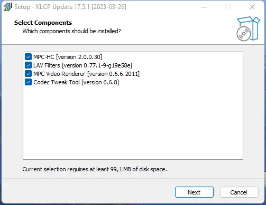Click the greyed-out maximize window button
This screenshot has width=266, height=205.
pyautogui.click(x=228, y=7)
